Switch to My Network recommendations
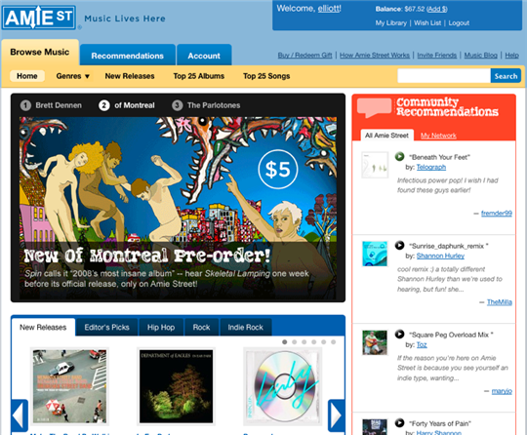The width and height of the screenshot is (527, 435). point(438,136)
